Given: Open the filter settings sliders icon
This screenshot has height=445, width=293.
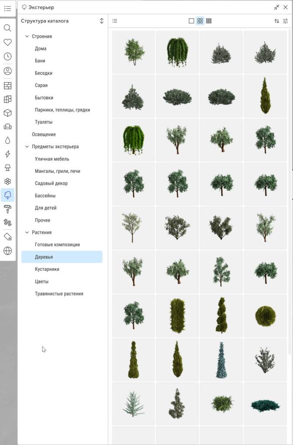Looking at the screenshot, I should click(x=285, y=21).
